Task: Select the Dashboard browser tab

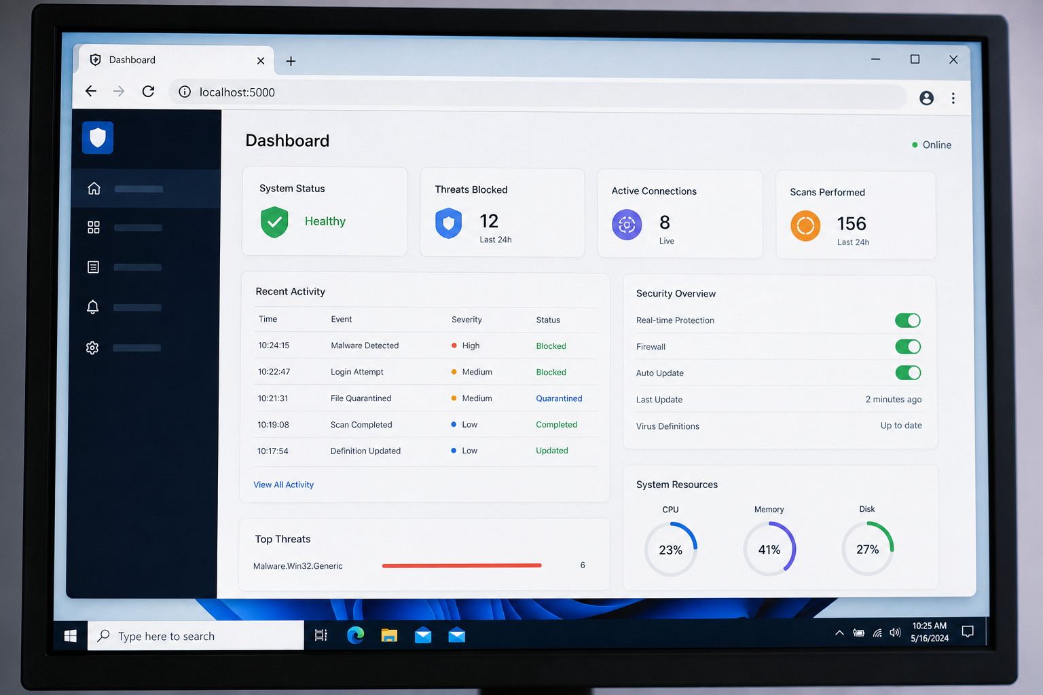Action: (177, 60)
